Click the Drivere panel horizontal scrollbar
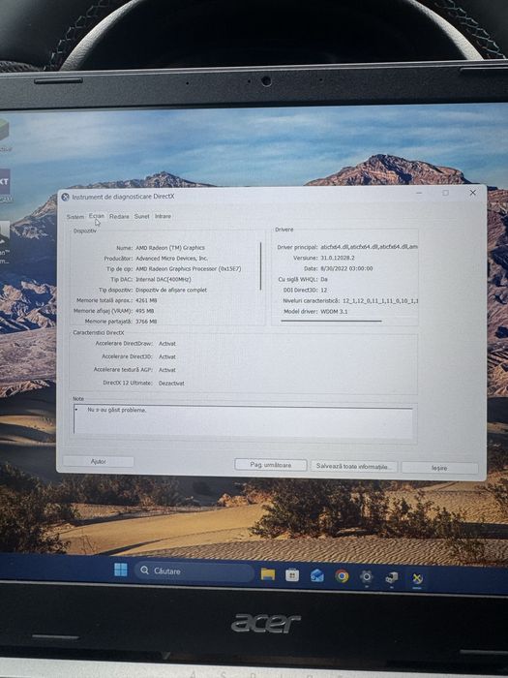 pos(331,321)
